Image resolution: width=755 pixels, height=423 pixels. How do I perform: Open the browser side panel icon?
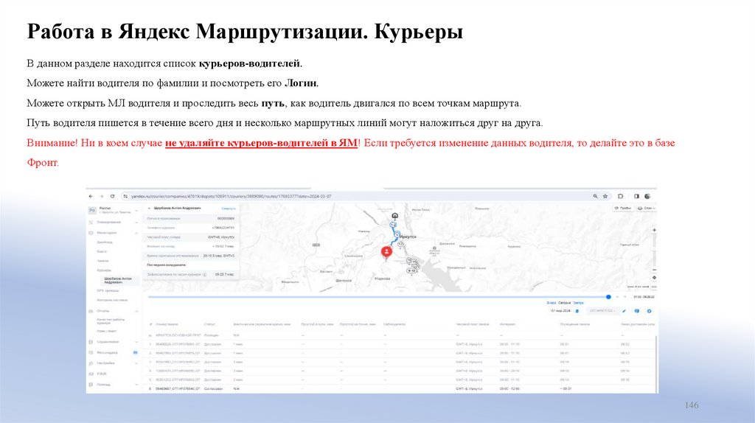636,196
